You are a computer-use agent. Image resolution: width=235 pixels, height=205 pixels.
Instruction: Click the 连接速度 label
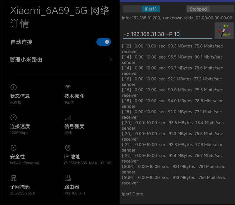[x=20, y=126]
